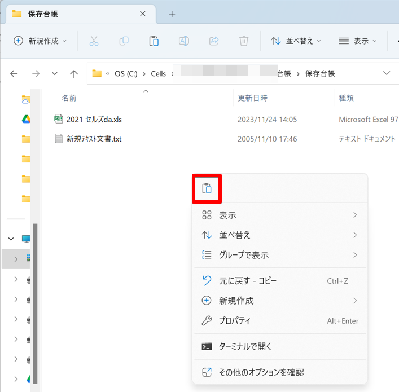Choose 元に戻す - コピー in context menu

[x=280, y=281]
